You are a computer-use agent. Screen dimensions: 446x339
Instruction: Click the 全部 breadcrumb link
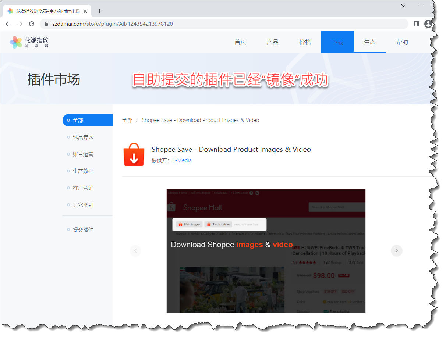[127, 120]
